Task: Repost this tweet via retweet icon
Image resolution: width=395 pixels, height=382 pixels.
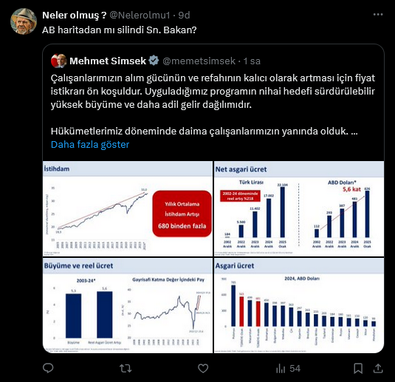Action: point(126,369)
